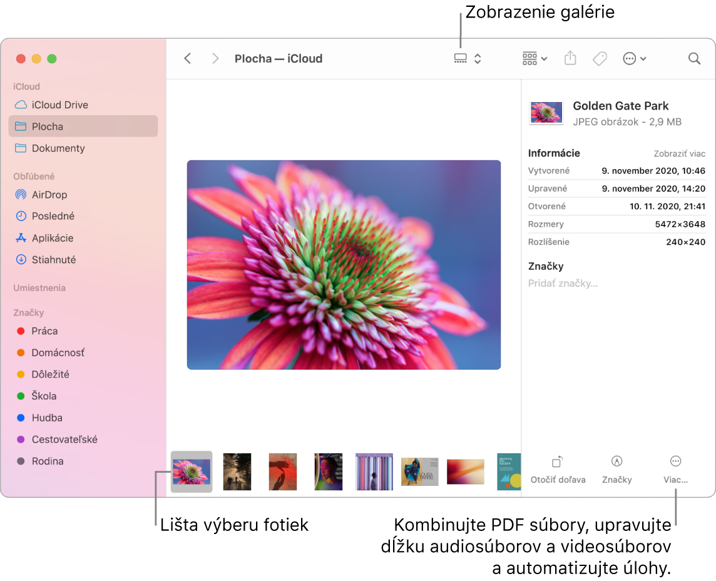The height and width of the screenshot is (581, 716).
Task: Select the second thumbnail in the photo bar
Action: [x=237, y=471]
